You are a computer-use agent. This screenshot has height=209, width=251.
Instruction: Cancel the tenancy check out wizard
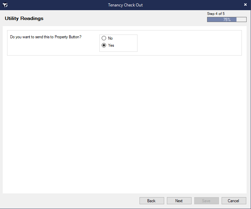tap(233, 201)
